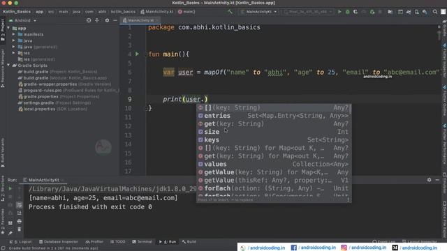The image size is (447, 251).
Task: Click Kotlin_Basics breadcrumb in navigation bar
Action: [17, 12]
